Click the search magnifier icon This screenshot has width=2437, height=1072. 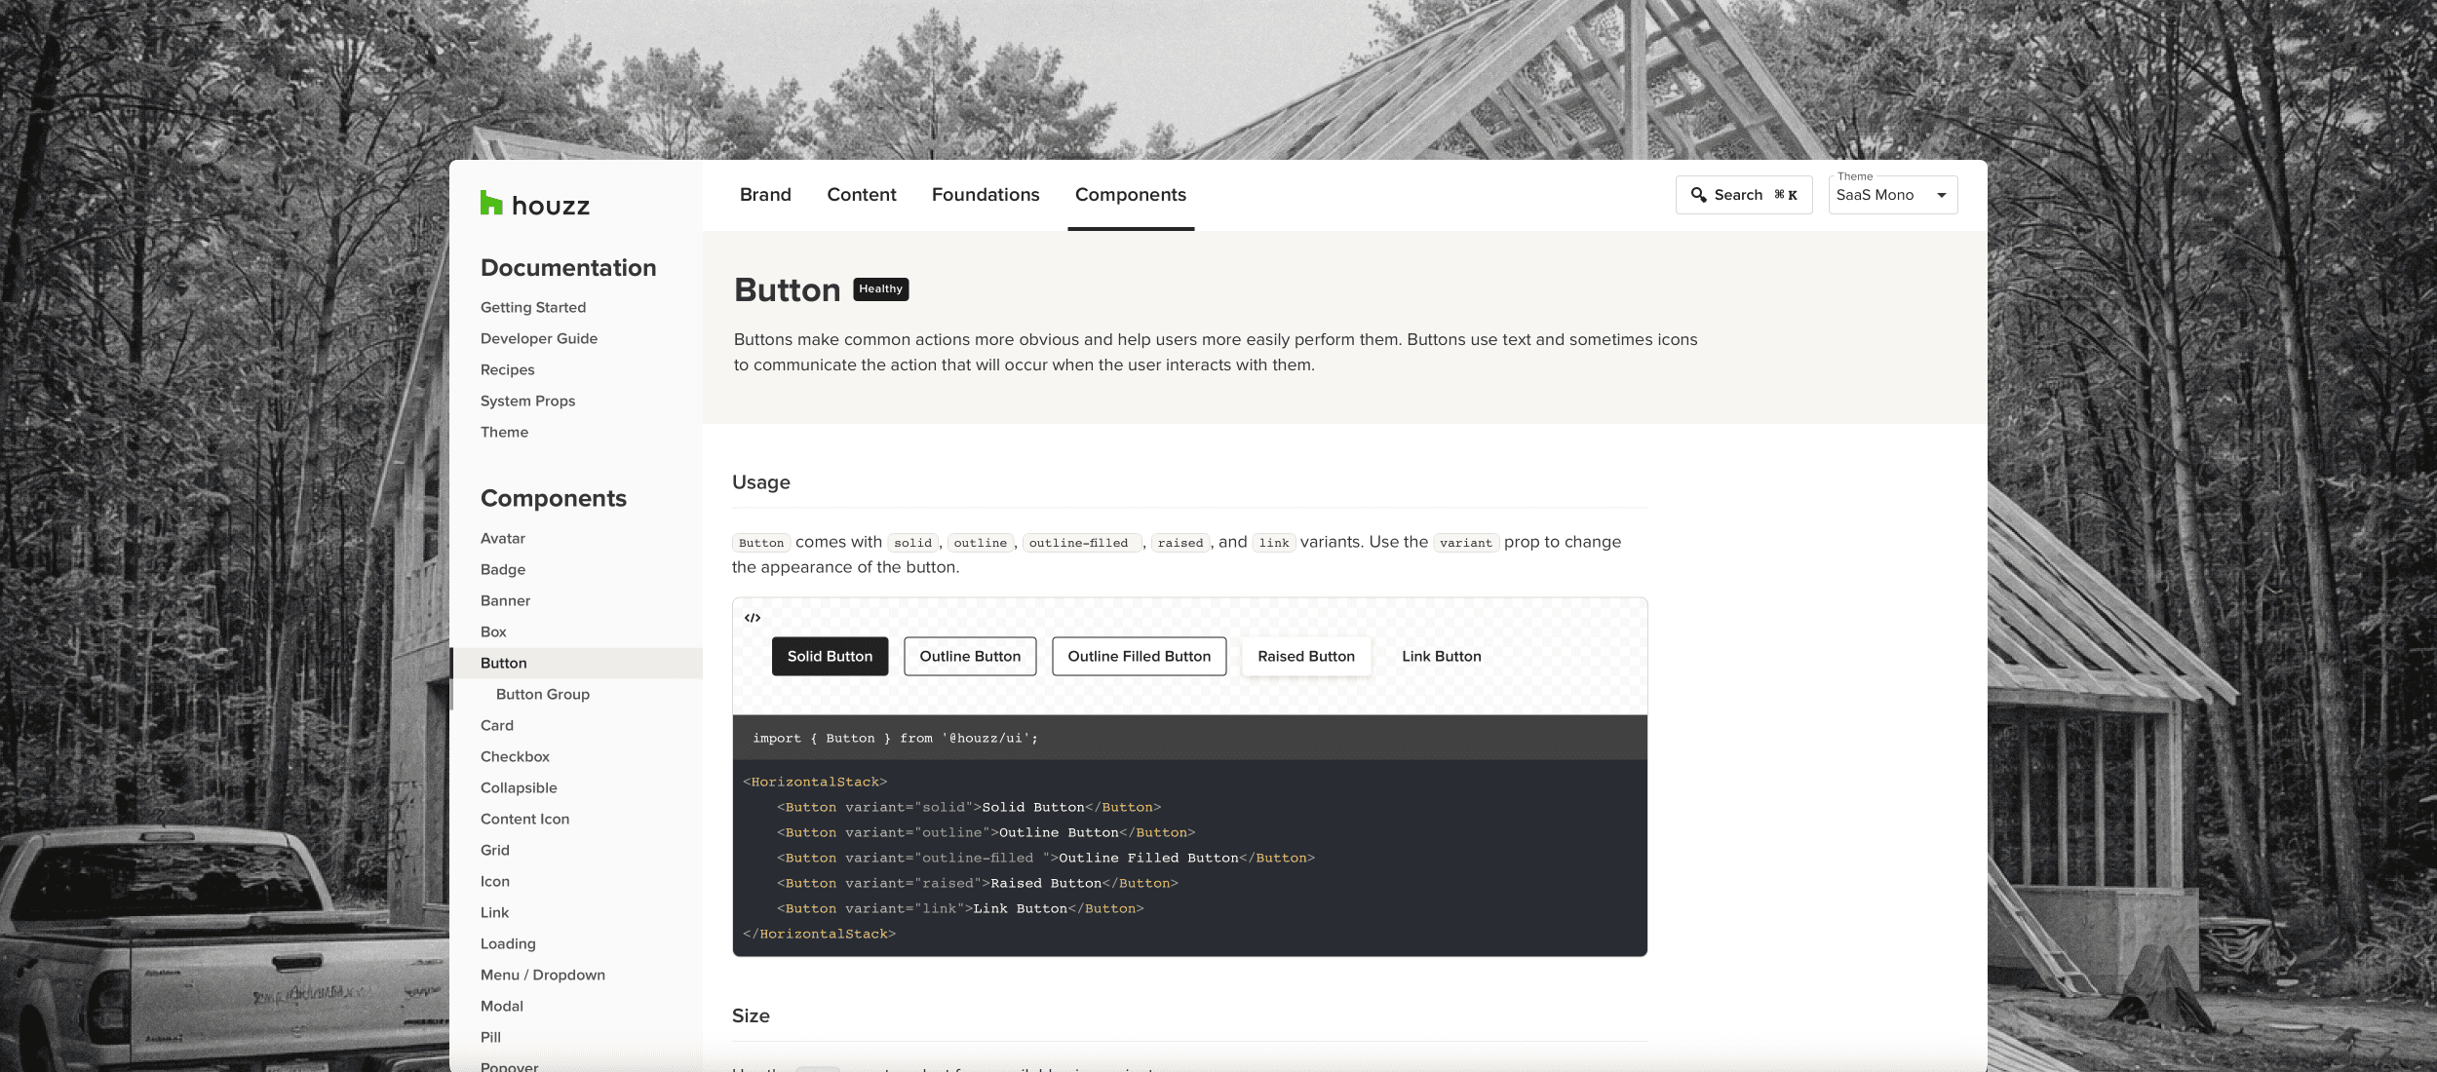[x=1698, y=195]
